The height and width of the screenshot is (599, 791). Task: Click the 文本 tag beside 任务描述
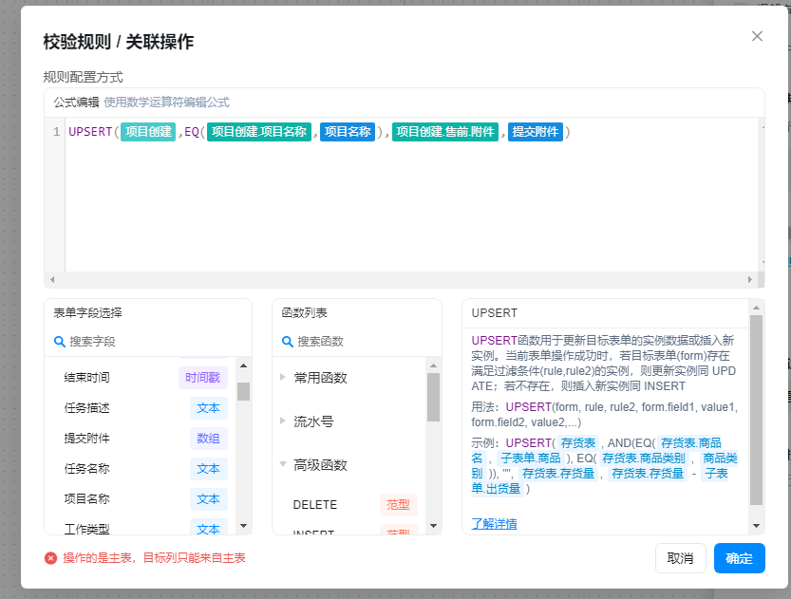(x=208, y=408)
